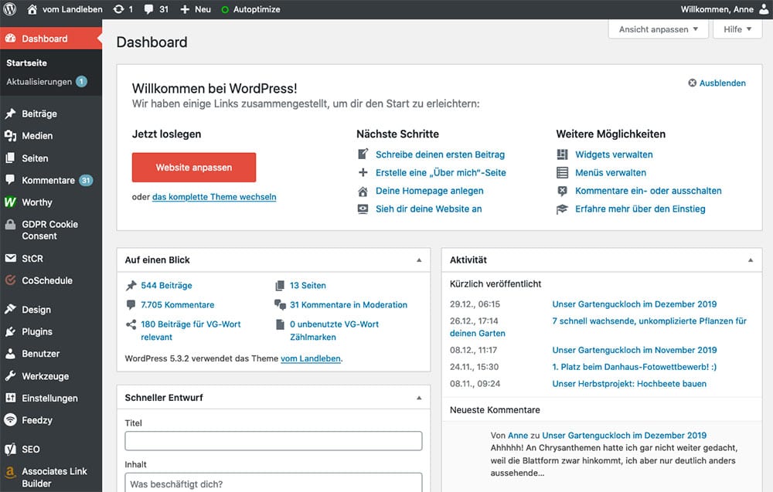Viewport: 773px width, 492px height.
Task: Click GDPR Cookie Consent lock icon
Action: click(10, 225)
